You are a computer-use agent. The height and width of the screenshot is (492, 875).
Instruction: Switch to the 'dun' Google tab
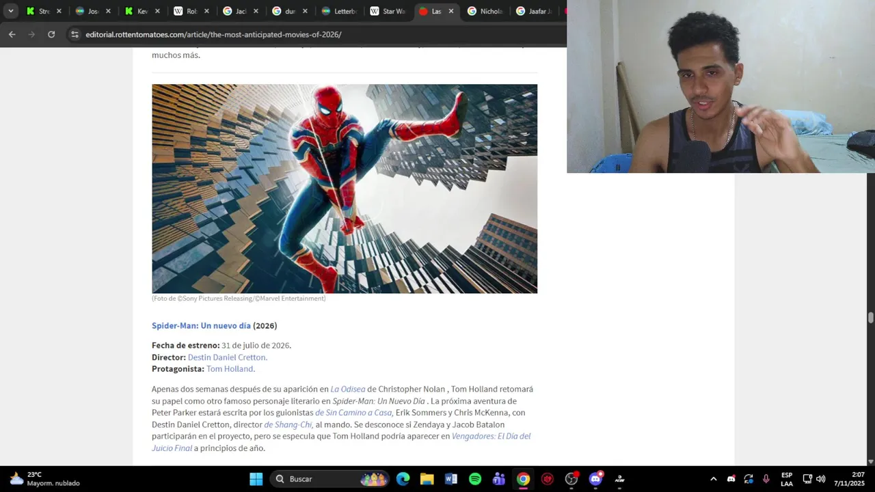click(x=284, y=11)
